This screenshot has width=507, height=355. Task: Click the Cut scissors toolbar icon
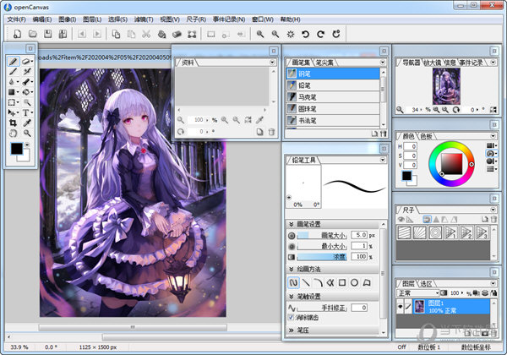(x=146, y=34)
